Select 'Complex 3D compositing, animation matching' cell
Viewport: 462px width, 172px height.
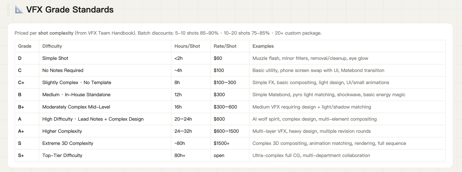347,143
